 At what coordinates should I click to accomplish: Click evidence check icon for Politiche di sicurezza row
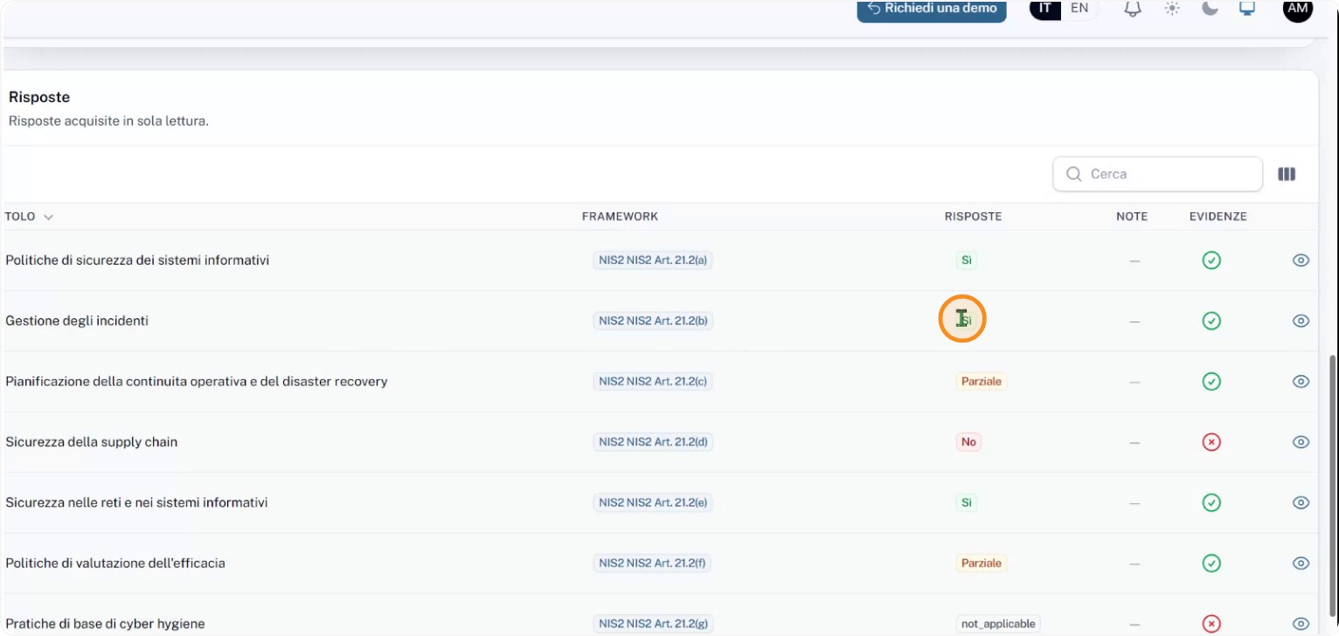pos(1211,260)
